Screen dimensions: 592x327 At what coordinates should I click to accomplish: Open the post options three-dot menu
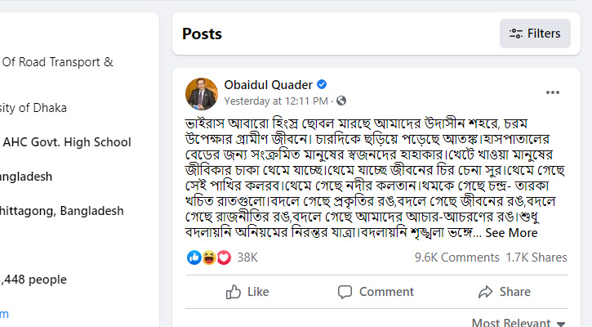[553, 92]
